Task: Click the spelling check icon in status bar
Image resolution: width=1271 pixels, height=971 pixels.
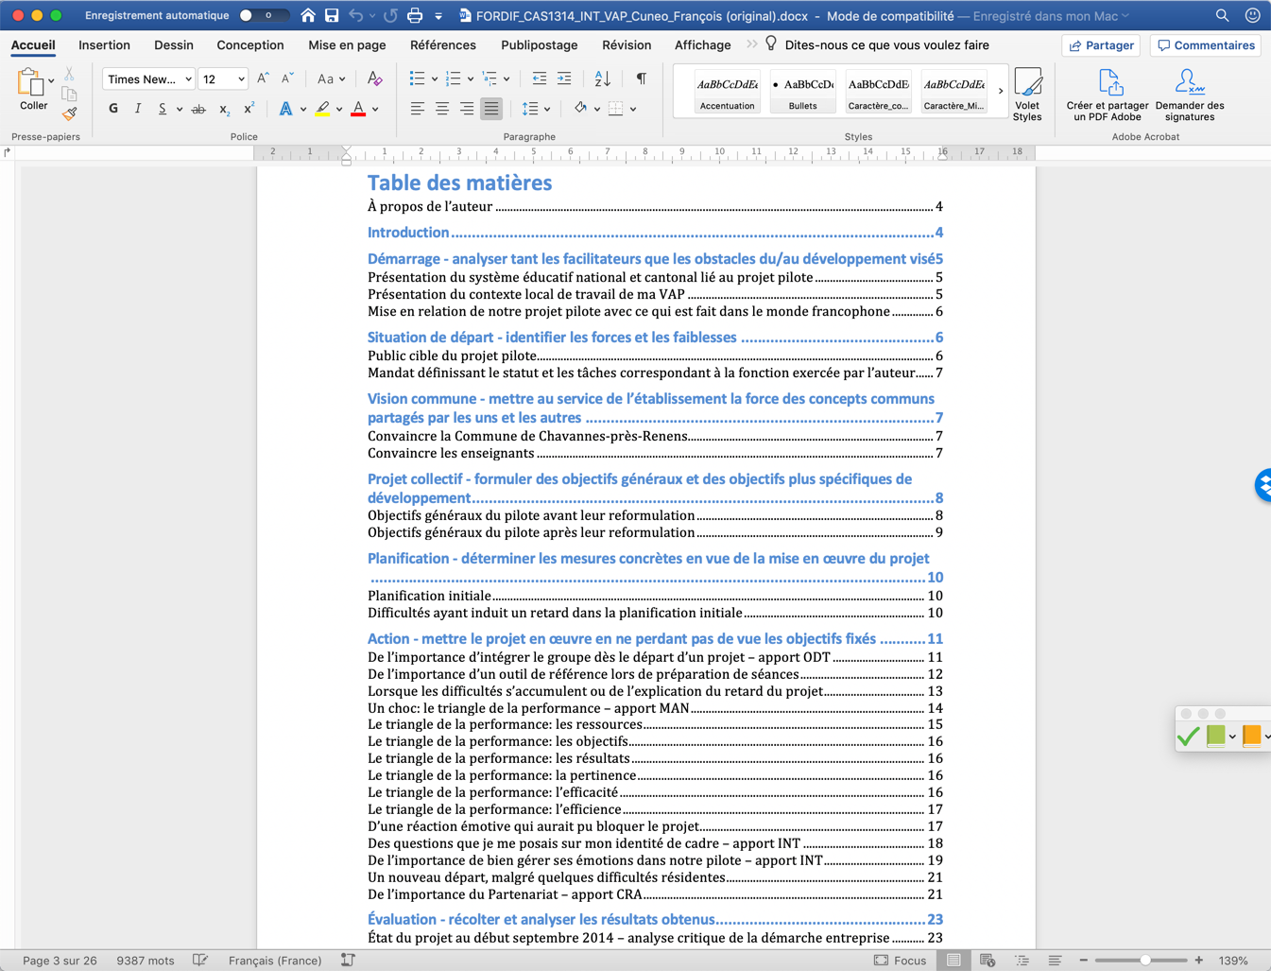Action: point(200,960)
